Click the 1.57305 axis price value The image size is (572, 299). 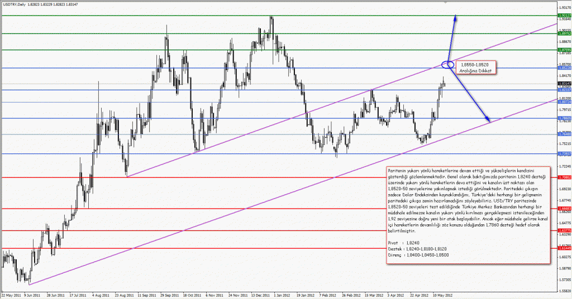click(564, 279)
